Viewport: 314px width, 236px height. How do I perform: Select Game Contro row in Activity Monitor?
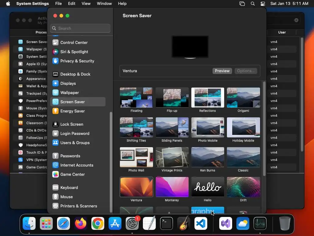[32, 167]
